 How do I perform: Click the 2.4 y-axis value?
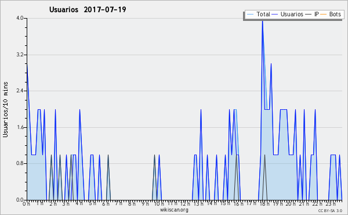(x=20, y=91)
